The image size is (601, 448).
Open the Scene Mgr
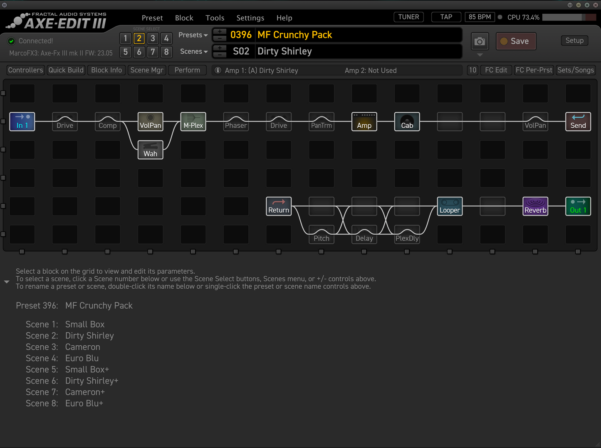coord(147,70)
